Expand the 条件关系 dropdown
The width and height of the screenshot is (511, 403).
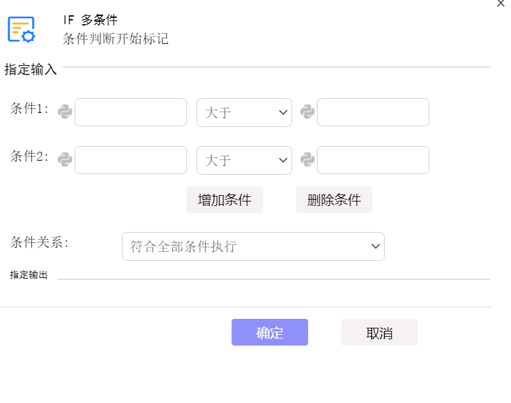tap(253, 246)
